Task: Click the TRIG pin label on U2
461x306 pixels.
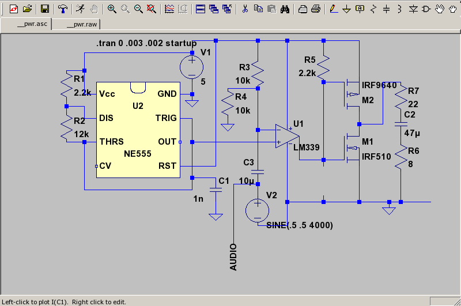Action: (x=166, y=118)
